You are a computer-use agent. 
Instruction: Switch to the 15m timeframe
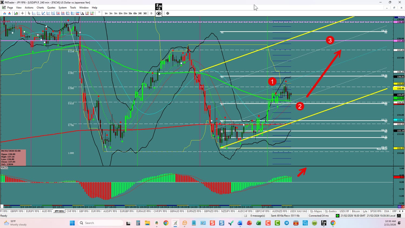click(125, 13)
